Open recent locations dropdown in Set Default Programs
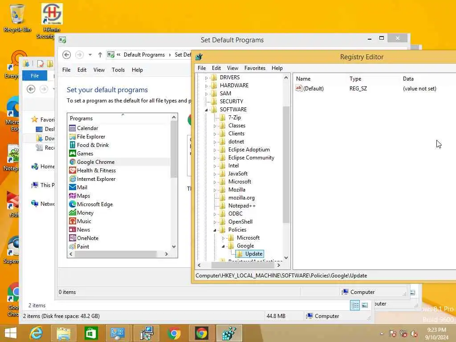 [90, 55]
